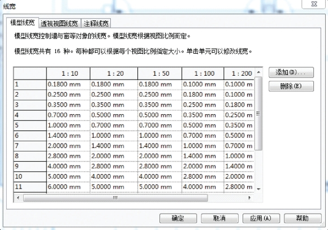Click the table scroll down arrow
Image resolution: width=328 pixels, height=230 pixels.
(x=258, y=189)
